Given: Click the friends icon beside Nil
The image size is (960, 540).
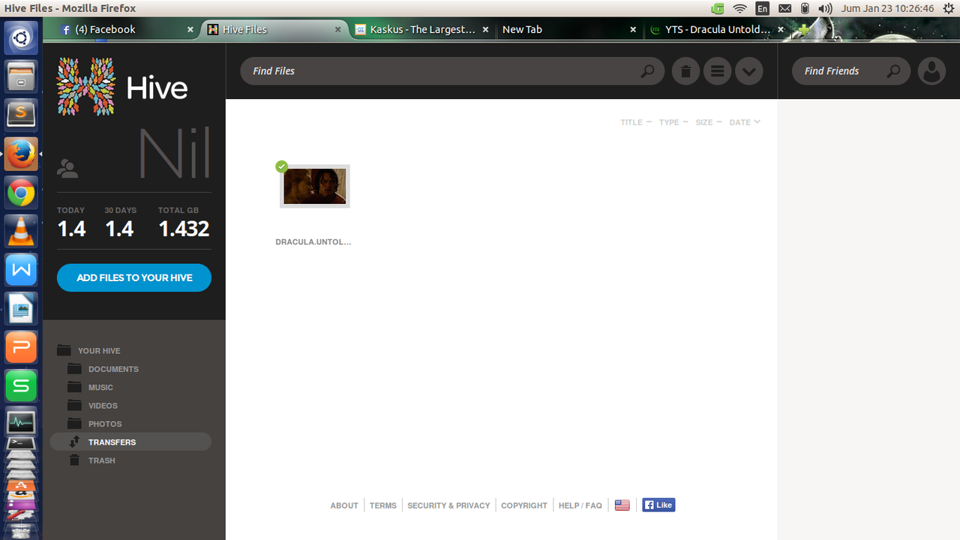Looking at the screenshot, I should click(x=67, y=169).
